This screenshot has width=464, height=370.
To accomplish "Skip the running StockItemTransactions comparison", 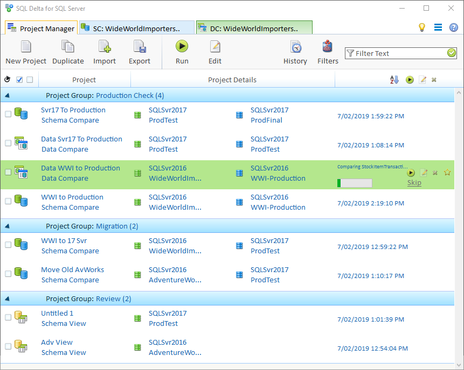I will (414, 182).
